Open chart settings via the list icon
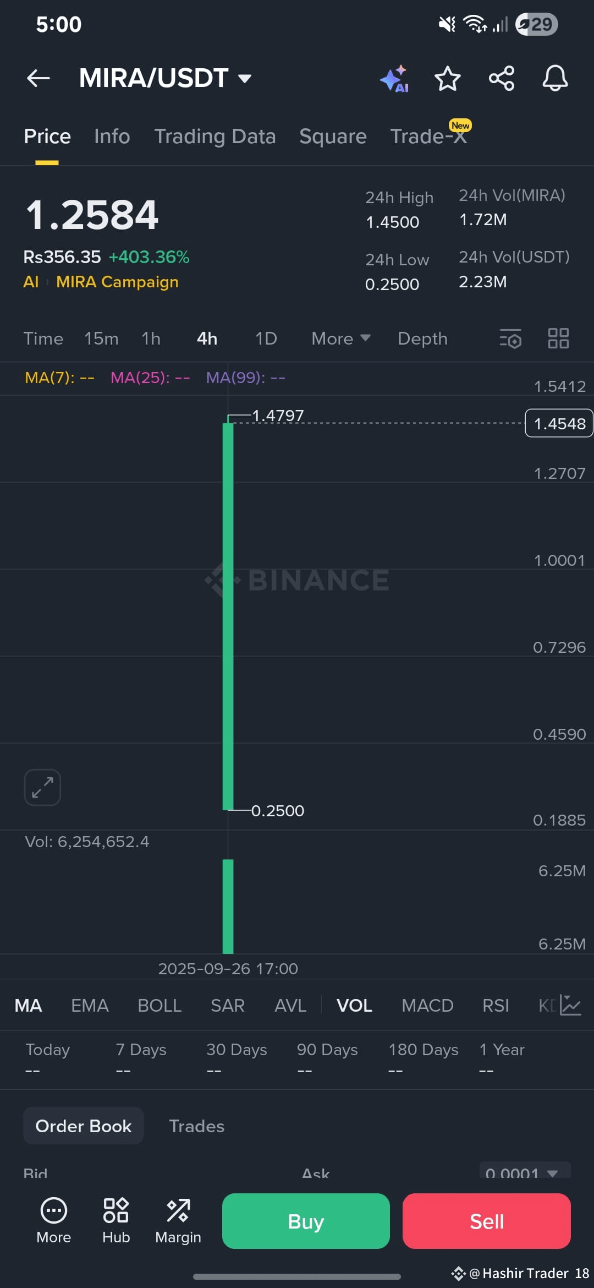Image resolution: width=594 pixels, height=1288 pixels. (510, 339)
